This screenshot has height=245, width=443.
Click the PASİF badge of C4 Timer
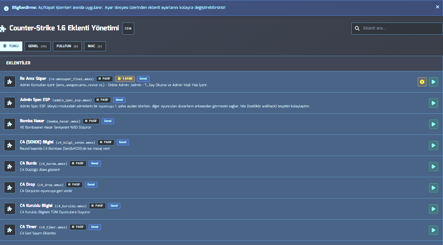pyautogui.click(x=78, y=227)
